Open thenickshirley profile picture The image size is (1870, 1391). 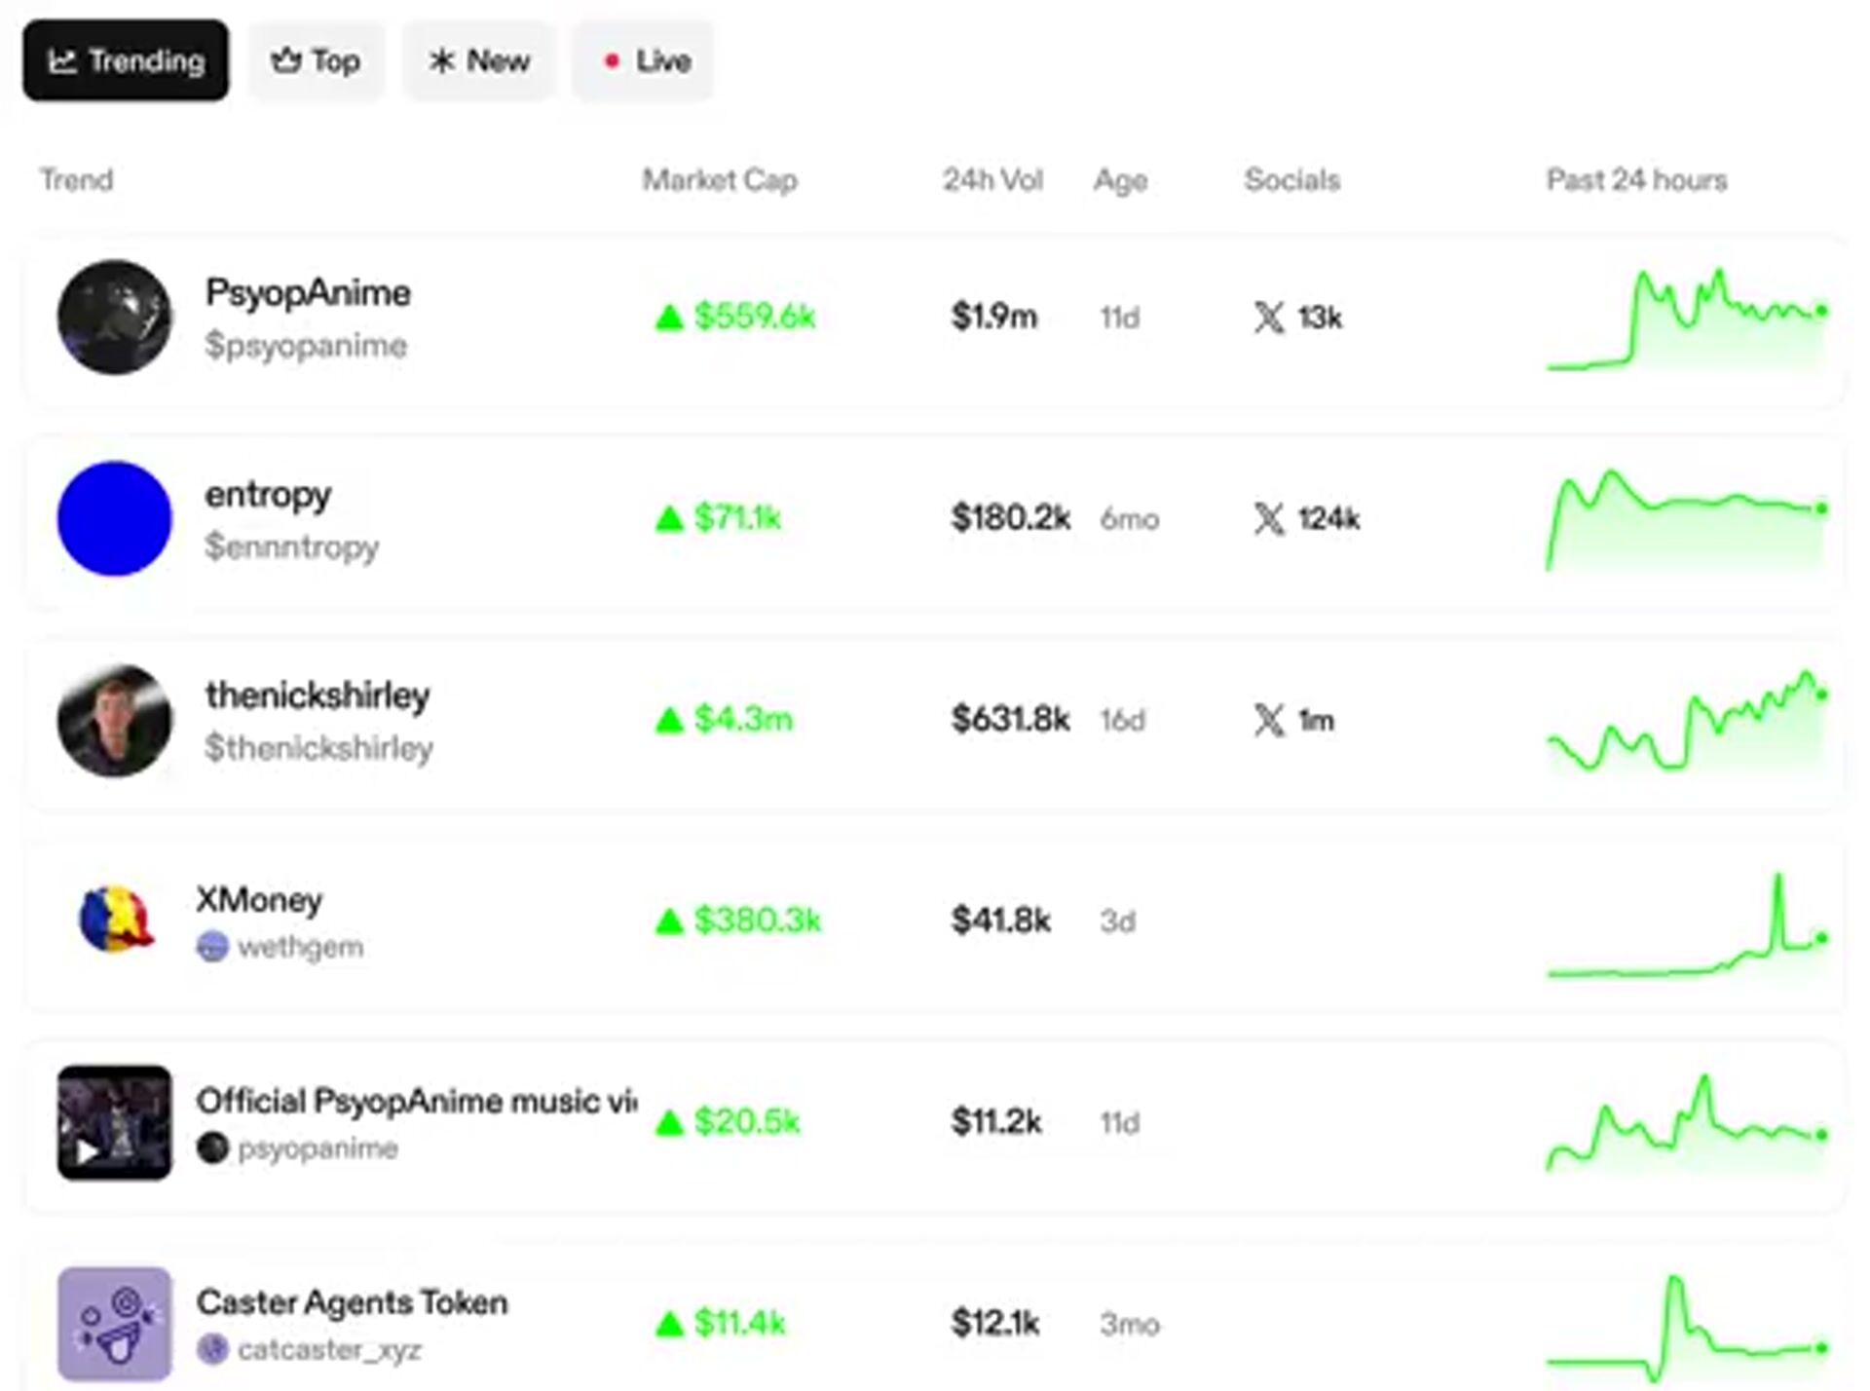(114, 720)
